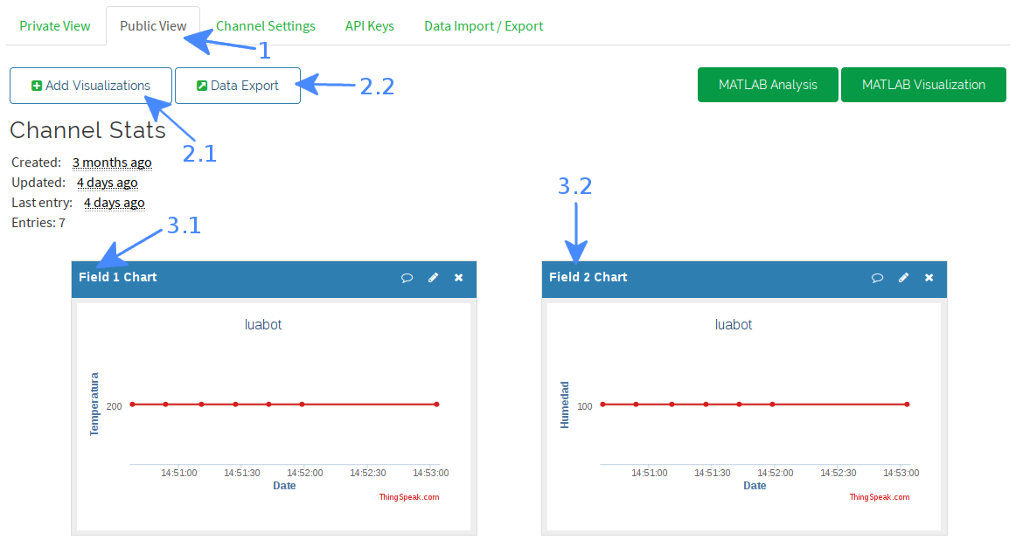1016x540 pixels.
Task: Click the Humedad axis label
Action: (565, 405)
